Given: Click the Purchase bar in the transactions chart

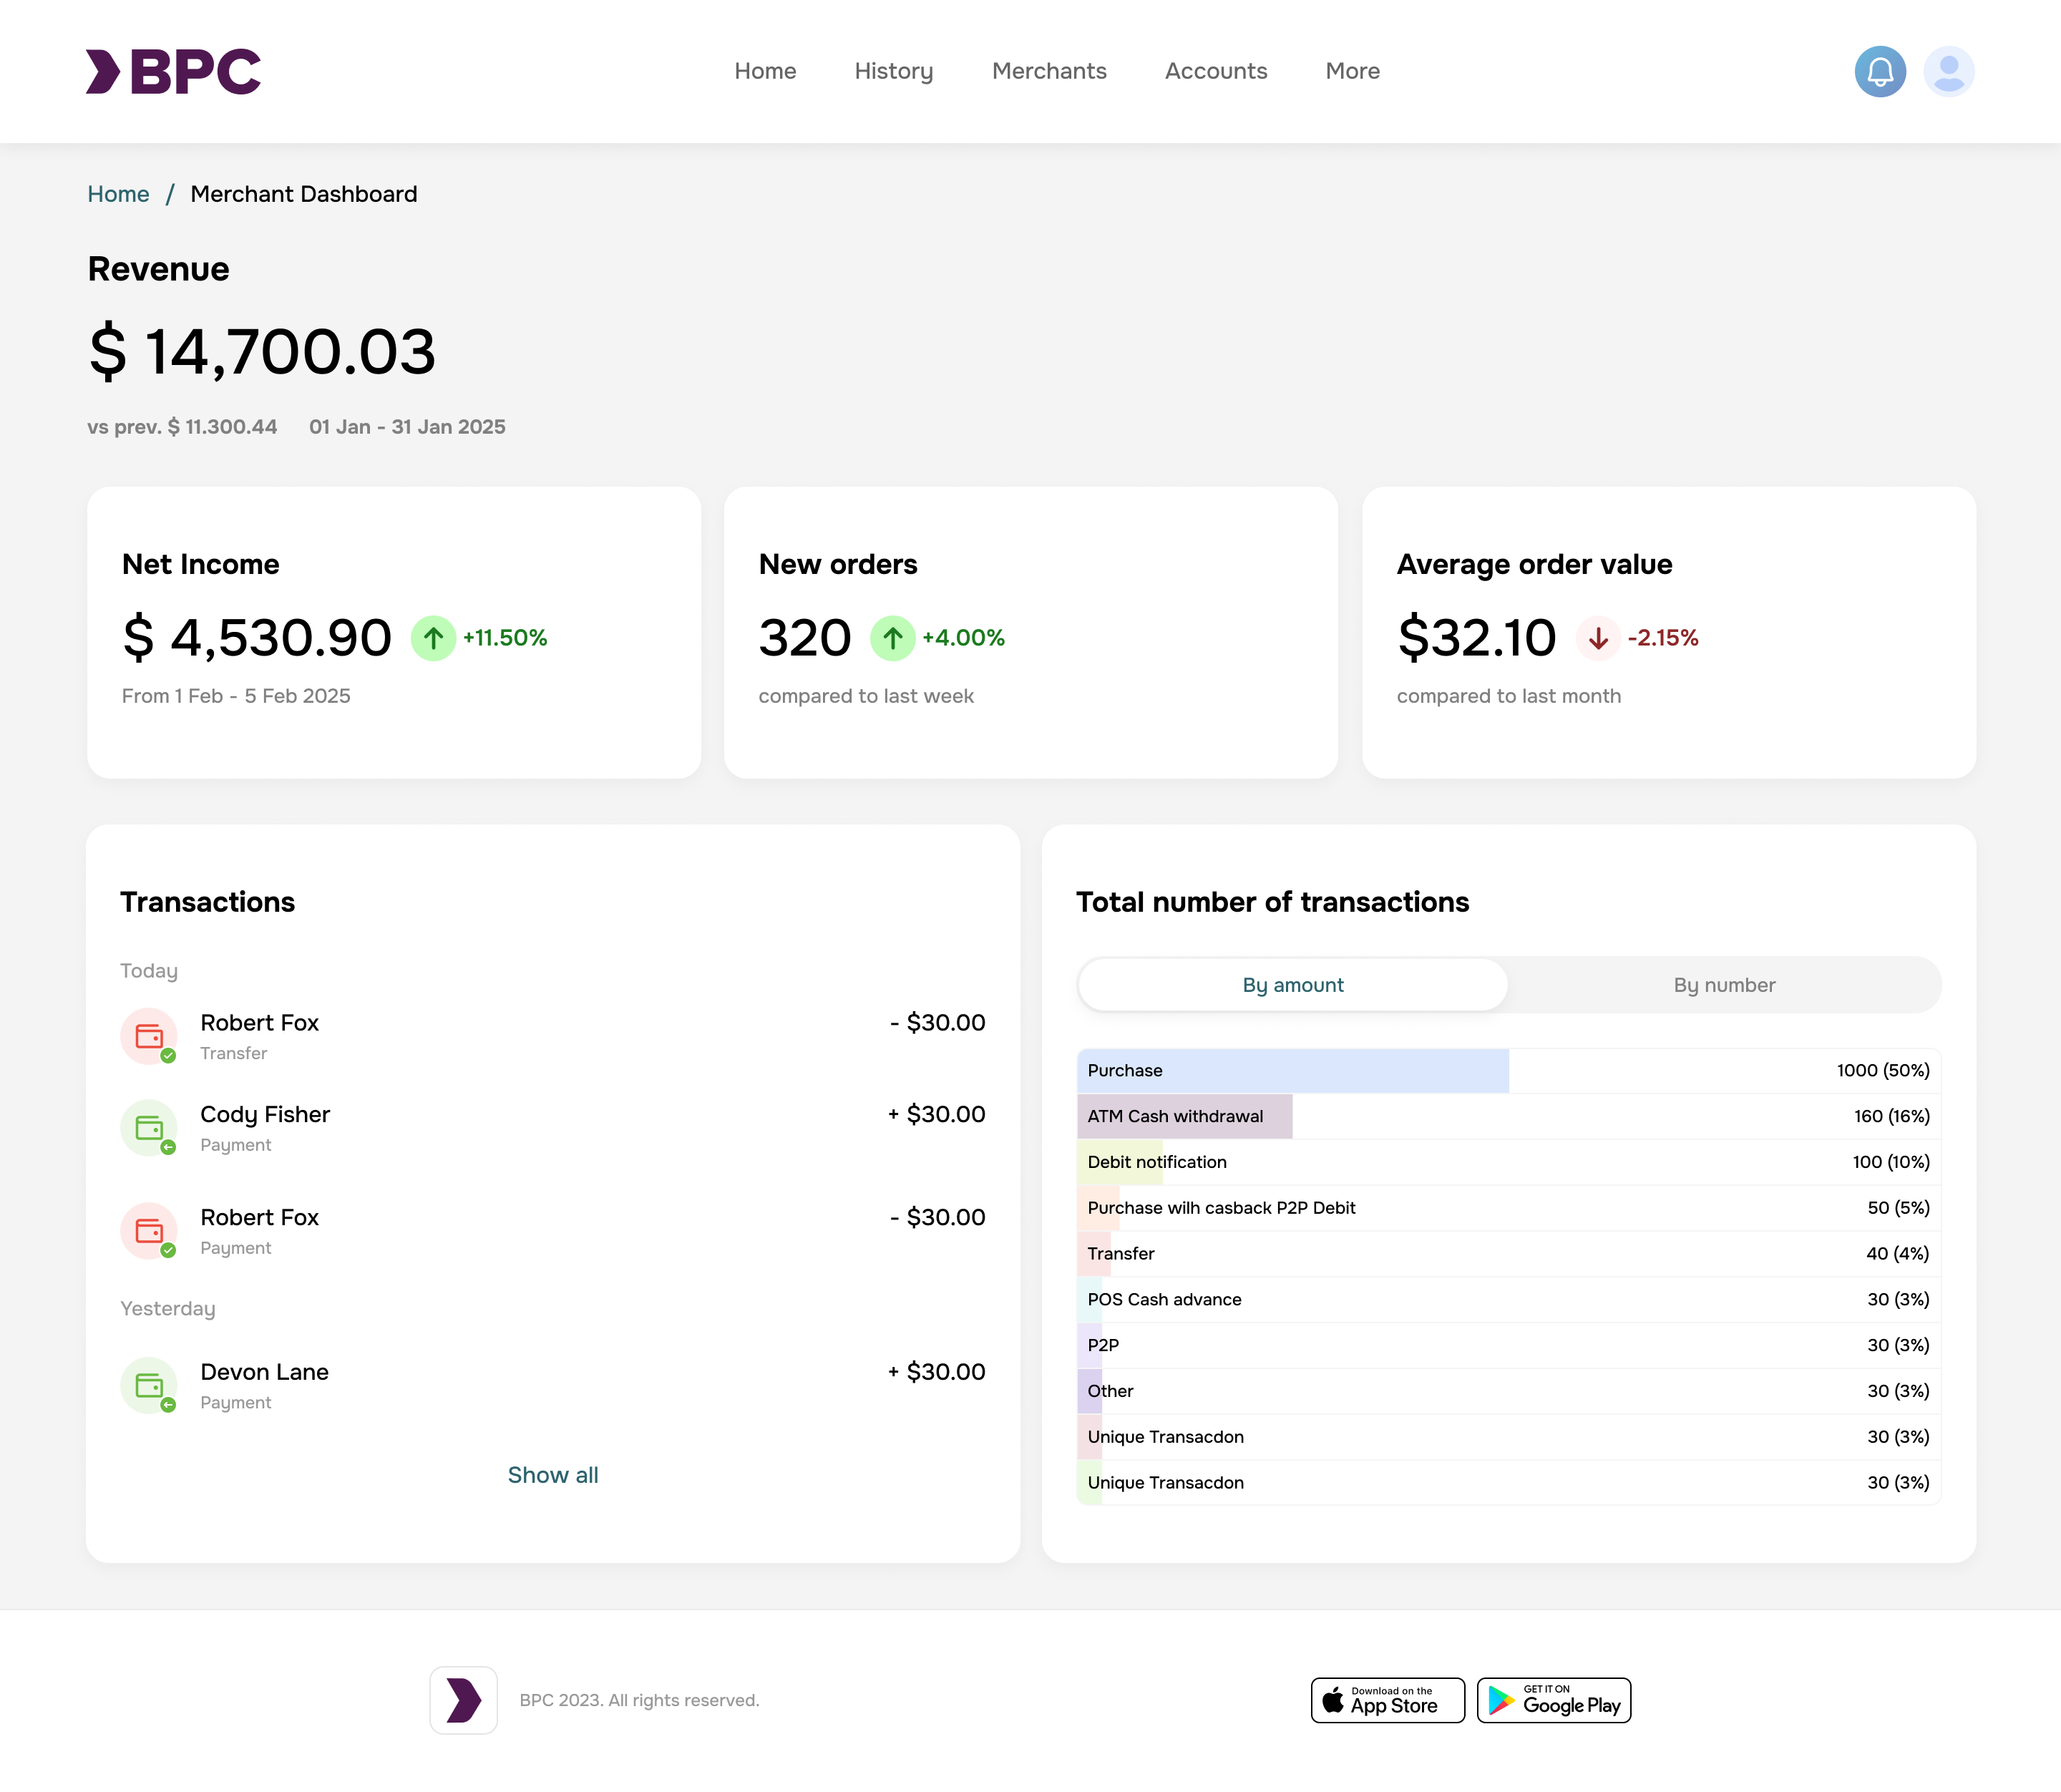Looking at the screenshot, I should point(1290,1070).
